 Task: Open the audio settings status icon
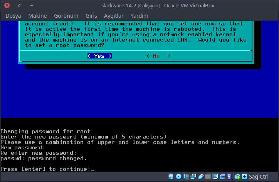(x=186, y=177)
